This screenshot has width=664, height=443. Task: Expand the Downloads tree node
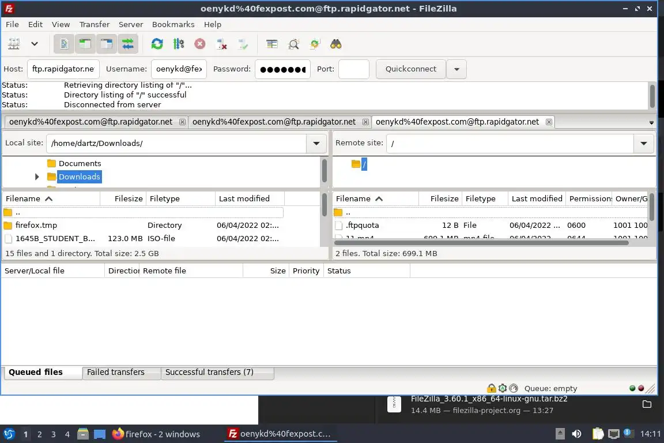click(x=37, y=177)
